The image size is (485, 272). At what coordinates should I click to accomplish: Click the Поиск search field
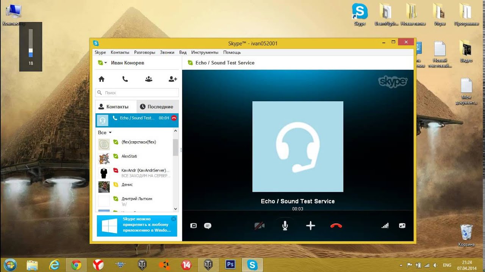pyautogui.click(x=137, y=93)
